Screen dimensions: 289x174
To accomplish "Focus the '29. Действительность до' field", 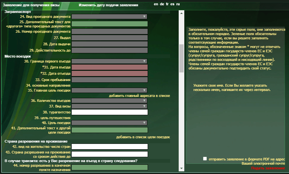I will click(110, 50).
